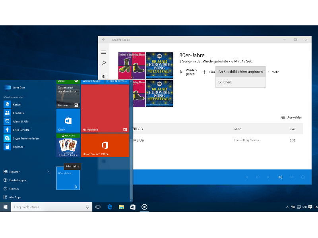Open the Xbox tile
Image resolution: width=318 pixels, height=238 pixels.
(68, 81)
